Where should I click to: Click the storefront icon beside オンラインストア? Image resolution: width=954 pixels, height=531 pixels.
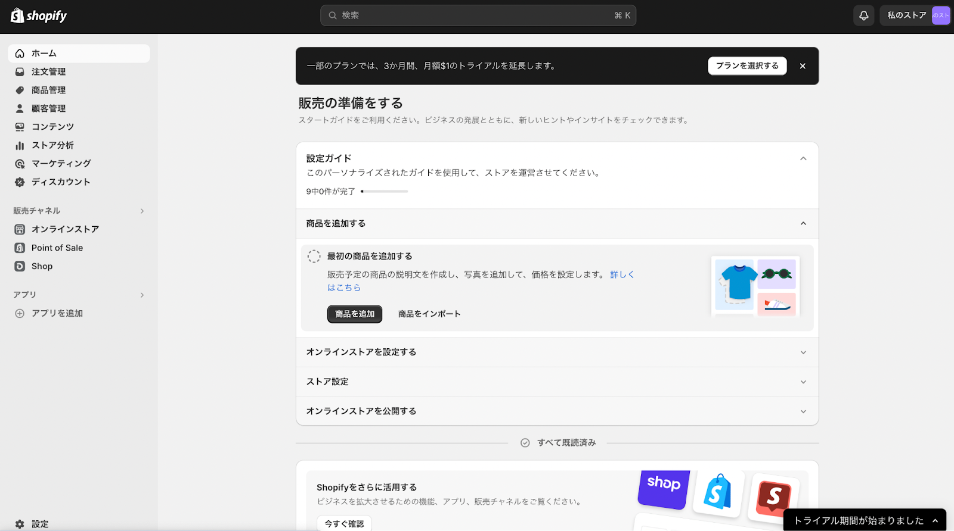click(x=20, y=229)
